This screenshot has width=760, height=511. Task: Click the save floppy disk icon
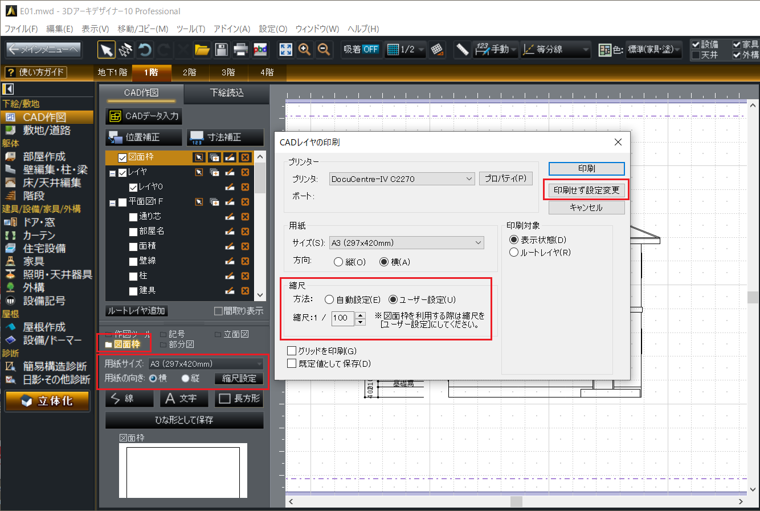pos(220,50)
